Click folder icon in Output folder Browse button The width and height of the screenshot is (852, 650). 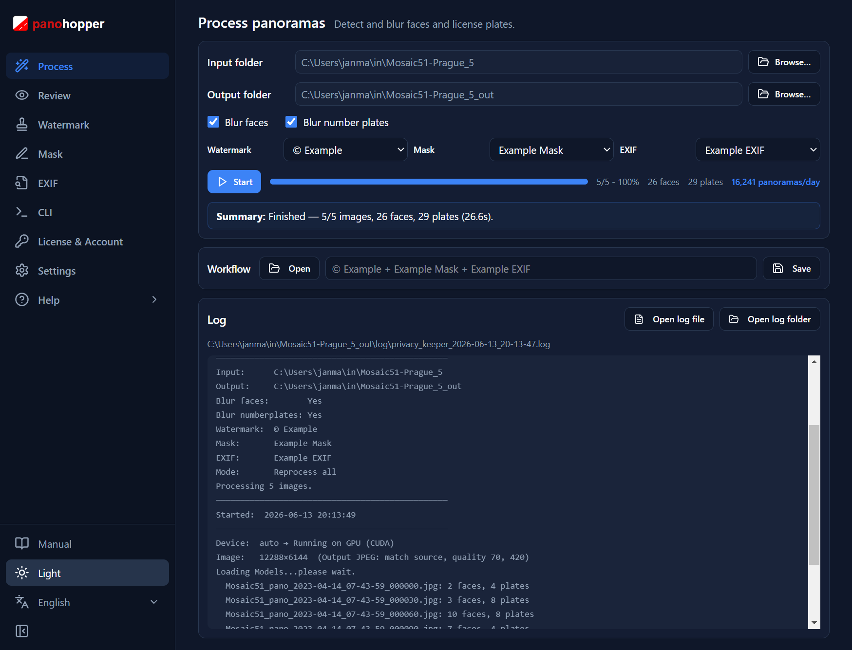tap(763, 94)
